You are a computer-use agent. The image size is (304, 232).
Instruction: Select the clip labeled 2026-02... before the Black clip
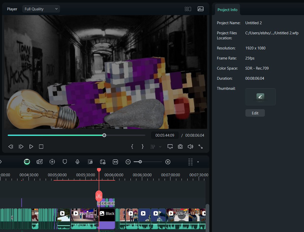coord(84,219)
